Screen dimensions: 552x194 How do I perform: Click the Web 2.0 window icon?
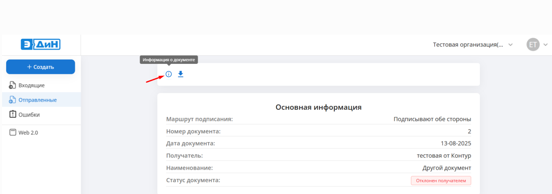click(13, 133)
